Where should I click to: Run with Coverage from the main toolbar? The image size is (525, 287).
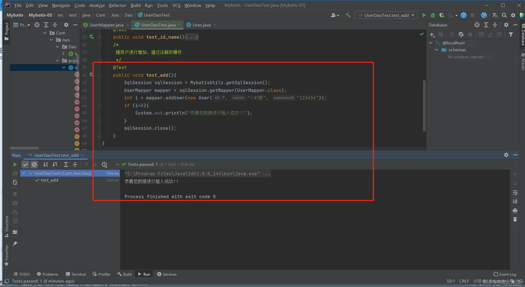point(442,15)
